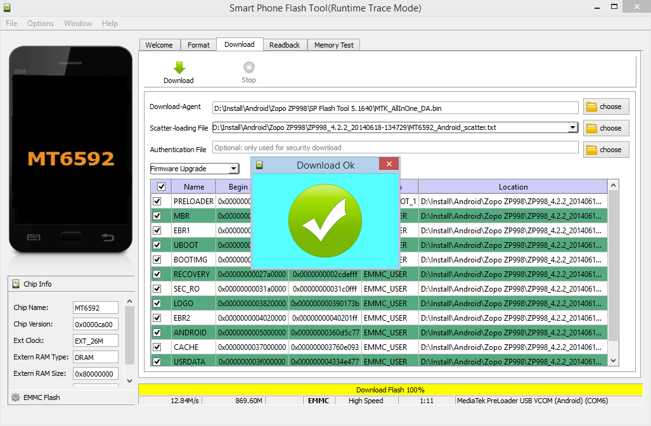Screen dimensions: 651x426
Task: Uncheck the SEC_RO row checkbox
Action: (x=157, y=289)
